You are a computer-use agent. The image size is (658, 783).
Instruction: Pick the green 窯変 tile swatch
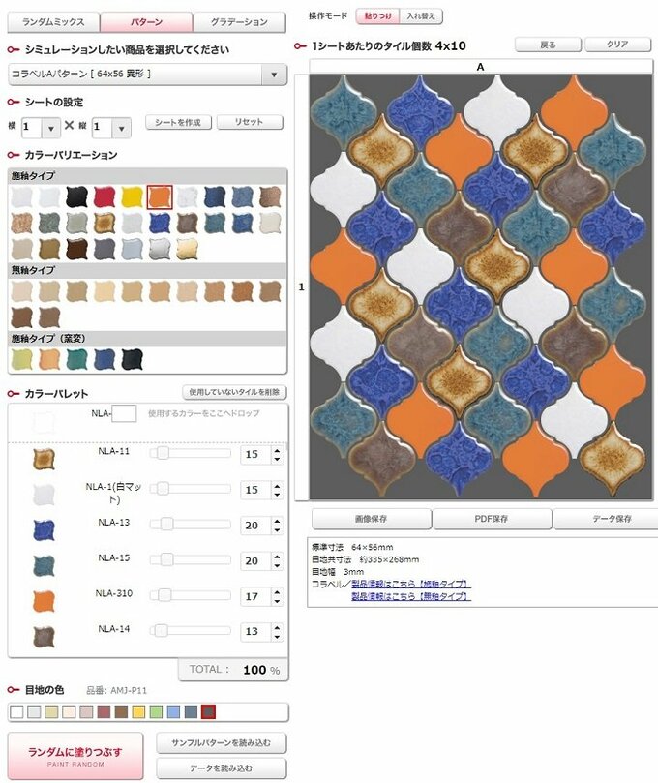[76, 358]
